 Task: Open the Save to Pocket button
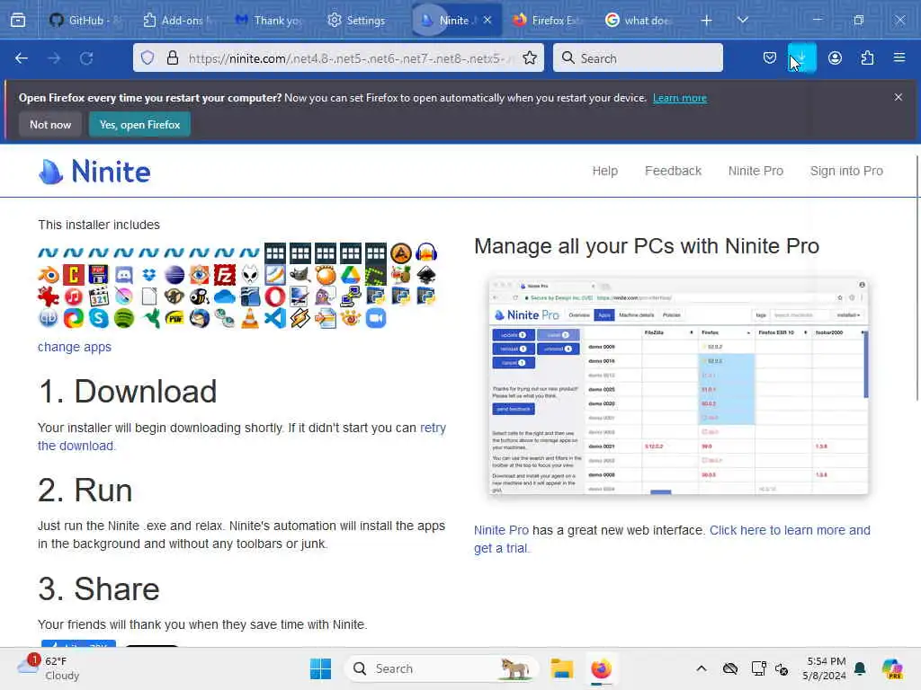coord(770,57)
